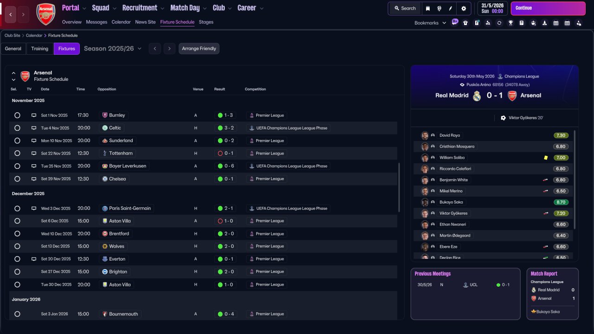
Task: Switch to the Stages tab
Action: coord(206,22)
